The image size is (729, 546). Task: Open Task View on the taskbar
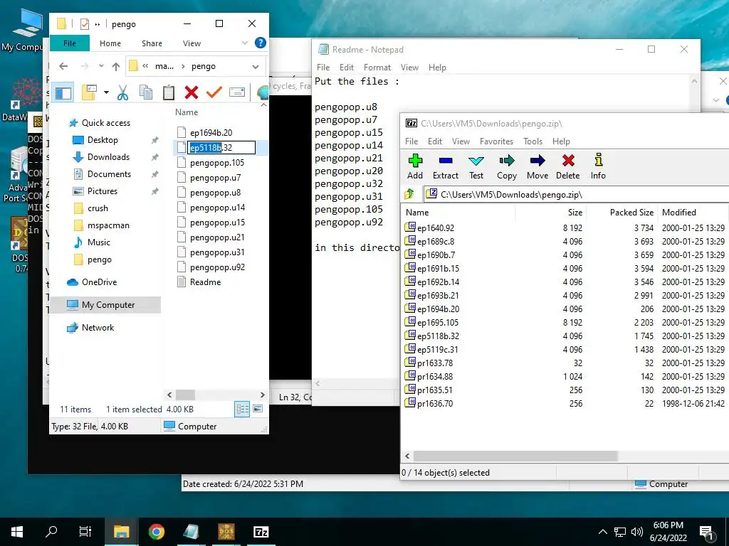(85, 532)
